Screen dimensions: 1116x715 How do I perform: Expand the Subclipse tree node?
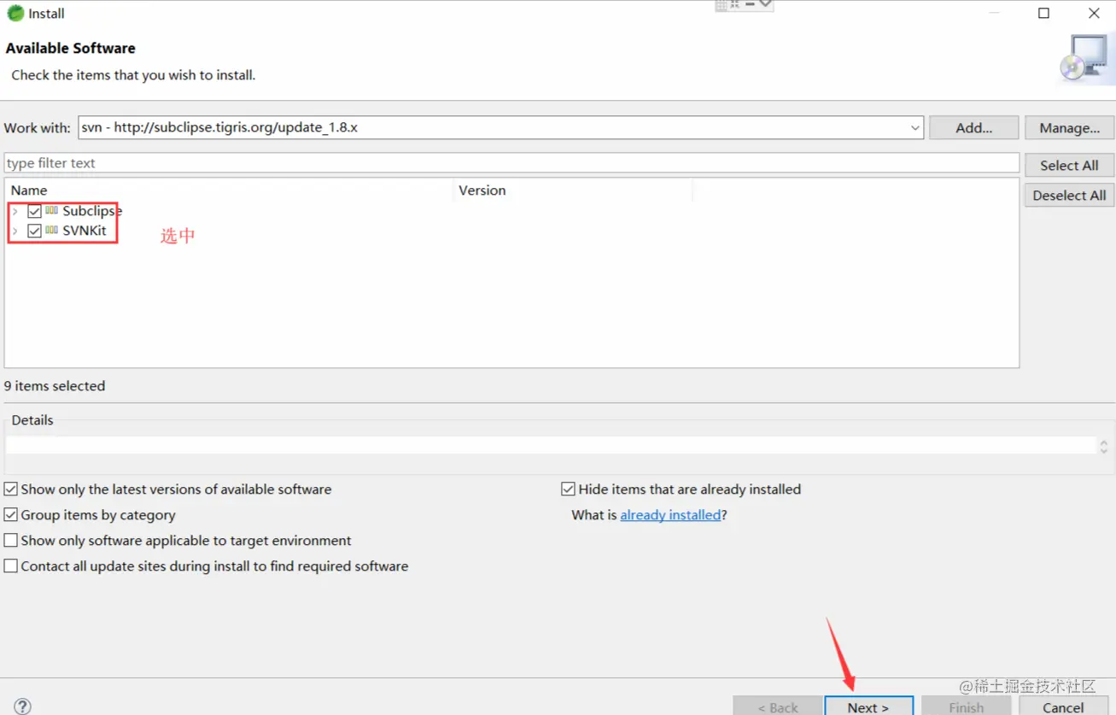point(15,211)
